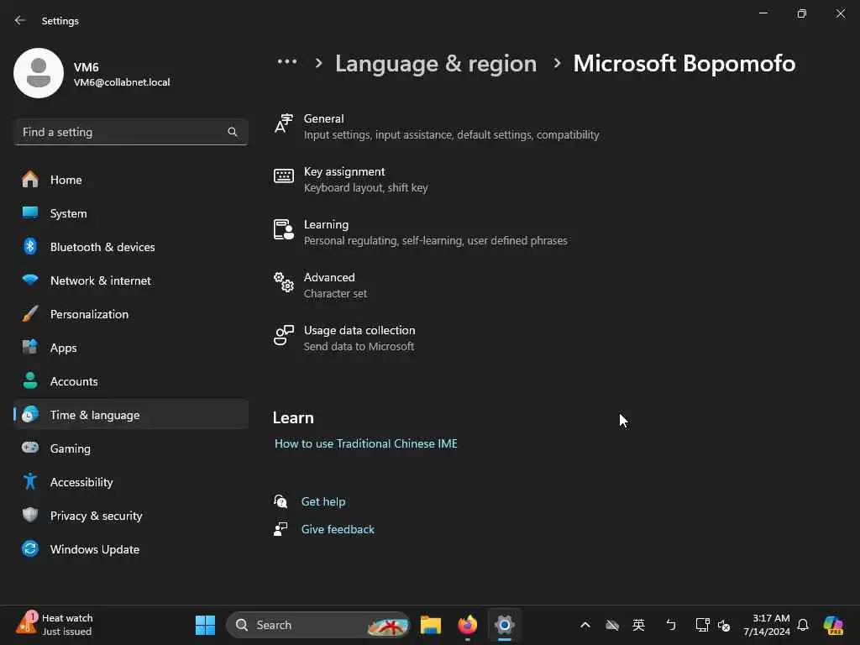The image size is (860, 645).
Task: Open File Explorer from taskbar
Action: (431, 625)
